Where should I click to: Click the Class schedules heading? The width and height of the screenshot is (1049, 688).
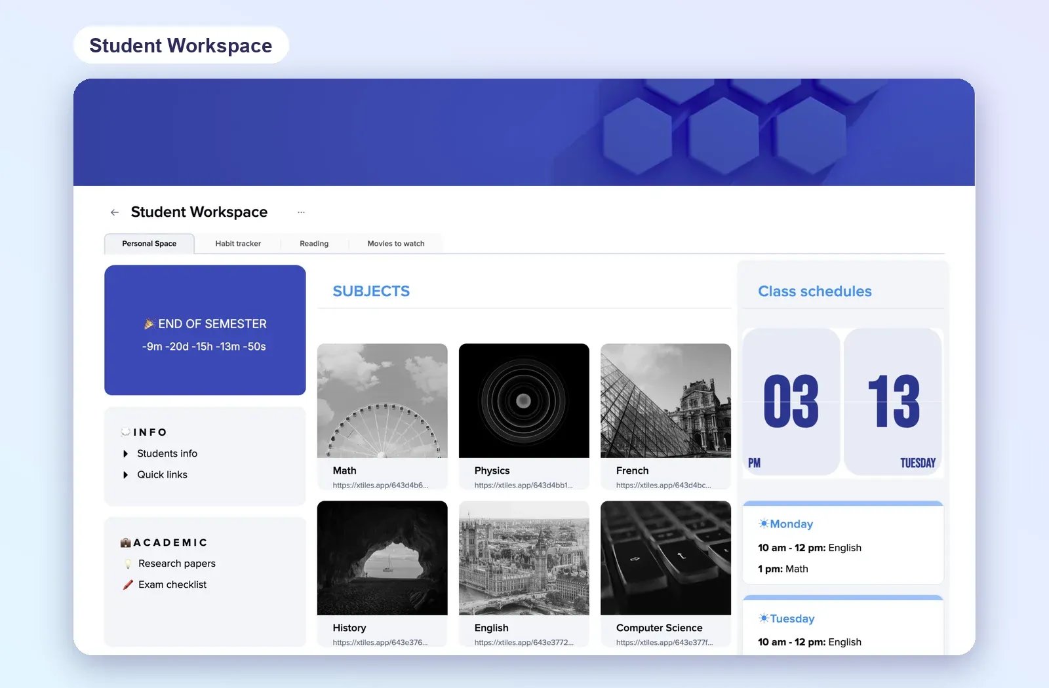(x=815, y=292)
